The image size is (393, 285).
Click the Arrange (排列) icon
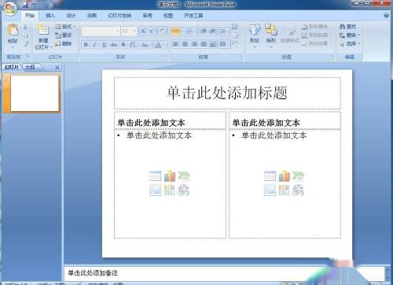(271, 30)
